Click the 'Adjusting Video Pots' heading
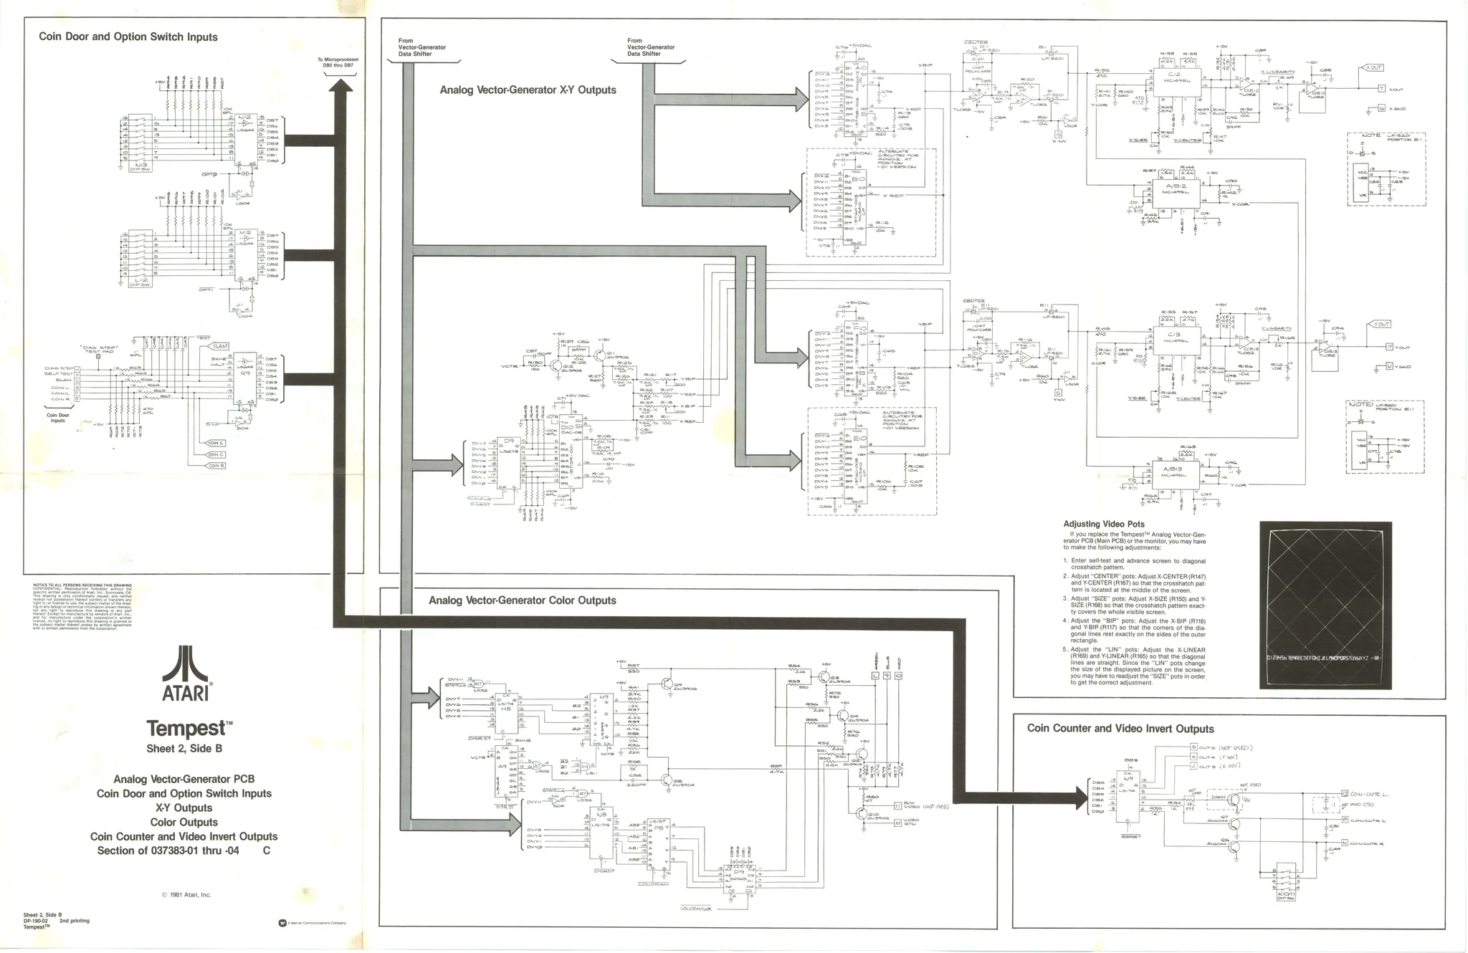The width and height of the screenshot is (1468, 953). (x=1104, y=525)
